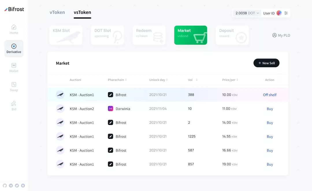Go to the Swap sidebar icon
The height and width of the screenshot is (191, 312).
(14, 85)
